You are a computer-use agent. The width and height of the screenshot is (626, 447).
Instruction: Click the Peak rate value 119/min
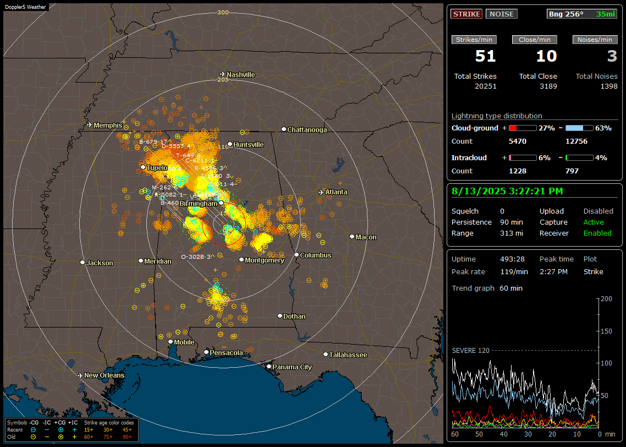(x=514, y=271)
